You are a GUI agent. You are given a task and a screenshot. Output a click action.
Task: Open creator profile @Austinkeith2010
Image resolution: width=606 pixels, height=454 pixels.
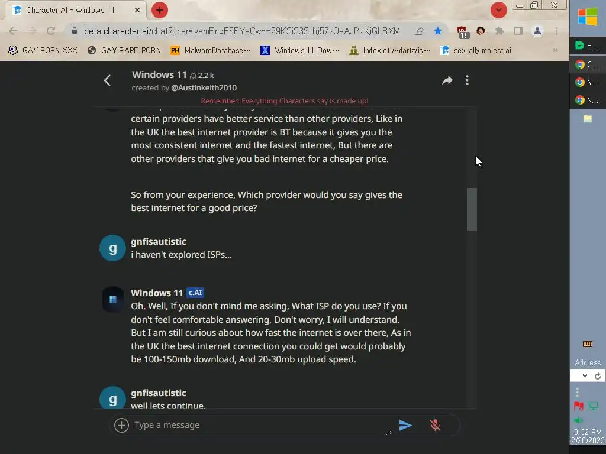coord(204,88)
